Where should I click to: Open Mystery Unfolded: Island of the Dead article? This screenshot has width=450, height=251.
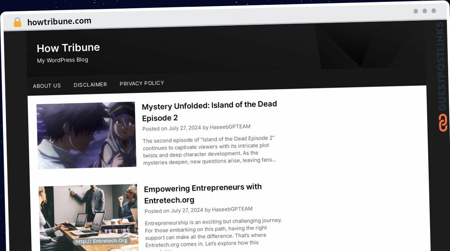[x=209, y=111]
